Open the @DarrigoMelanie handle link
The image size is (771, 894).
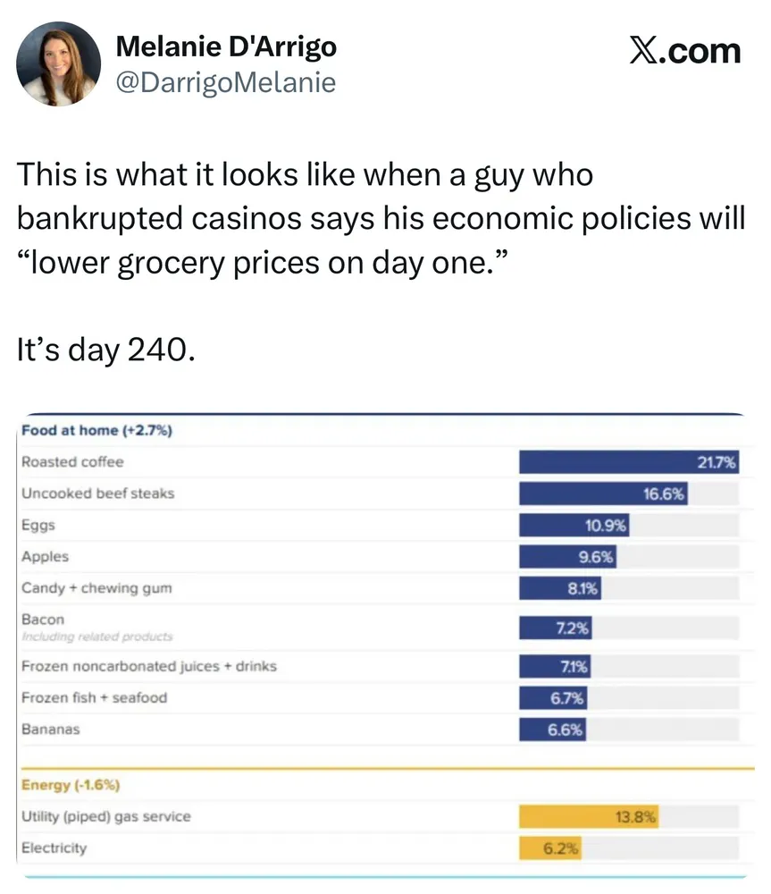pyautogui.click(x=226, y=82)
